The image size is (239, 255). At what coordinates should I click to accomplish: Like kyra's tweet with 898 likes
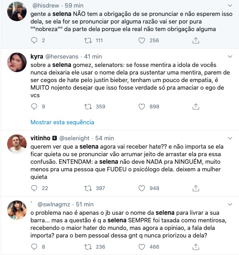point(142,106)
